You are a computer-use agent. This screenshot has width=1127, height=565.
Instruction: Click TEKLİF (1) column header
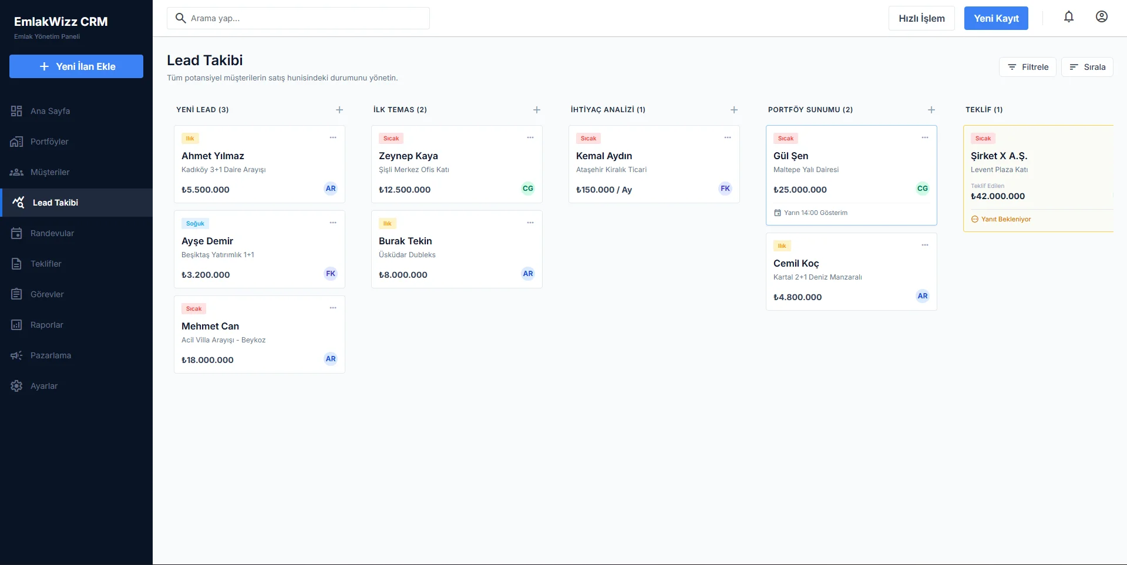984,110
